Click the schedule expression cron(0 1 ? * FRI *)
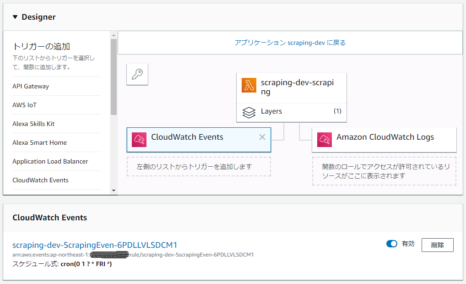466x284 pixels. 86,264
